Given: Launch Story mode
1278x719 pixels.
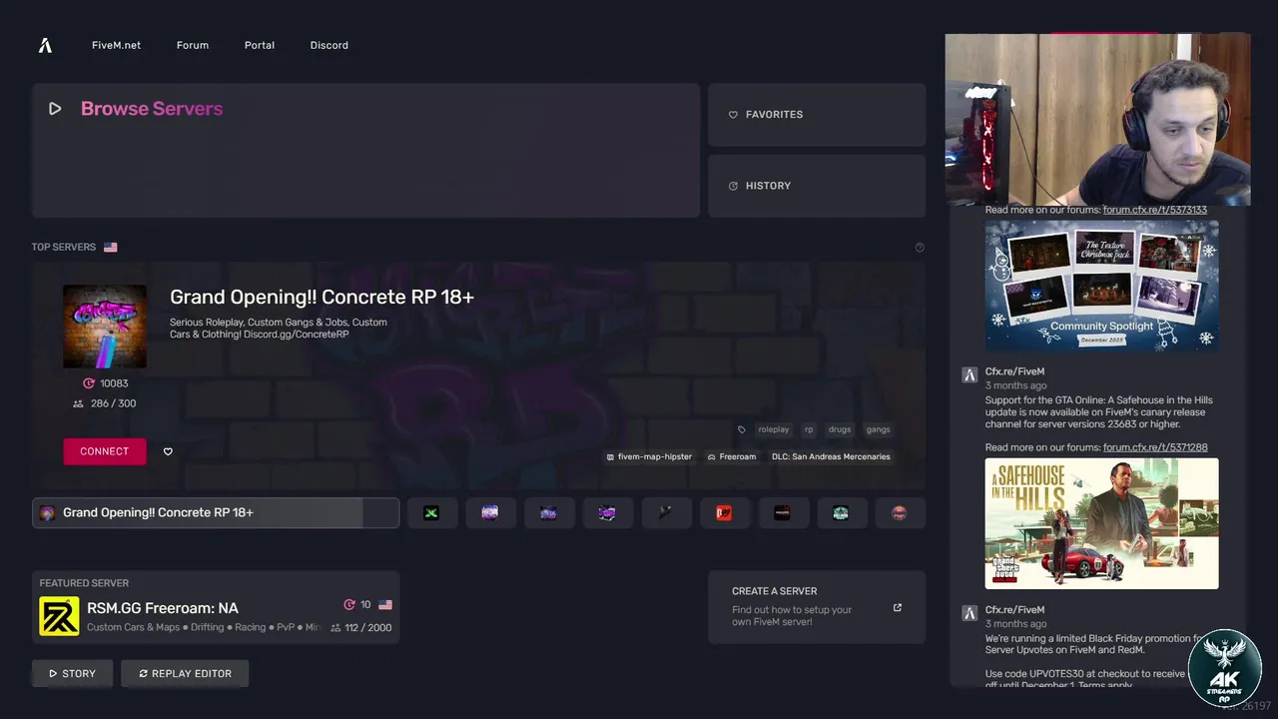Looking at the screenshot, I should point(73,674).
